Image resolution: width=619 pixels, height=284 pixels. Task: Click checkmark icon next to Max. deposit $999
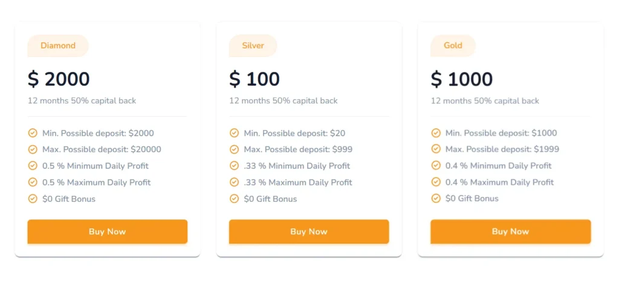(x=234, y=149)
